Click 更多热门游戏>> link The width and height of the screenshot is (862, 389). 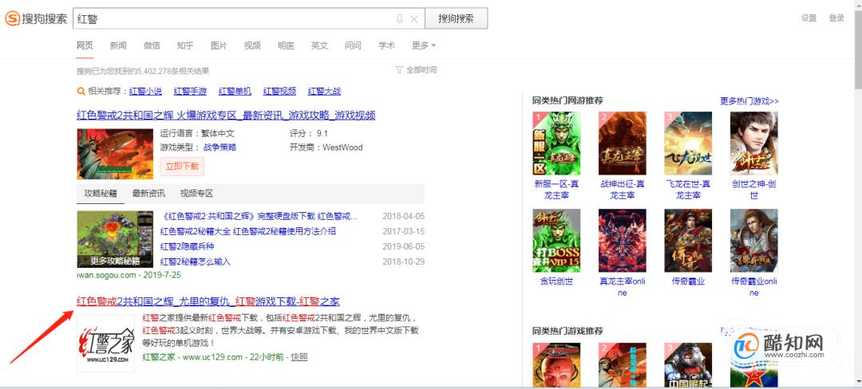749,101
